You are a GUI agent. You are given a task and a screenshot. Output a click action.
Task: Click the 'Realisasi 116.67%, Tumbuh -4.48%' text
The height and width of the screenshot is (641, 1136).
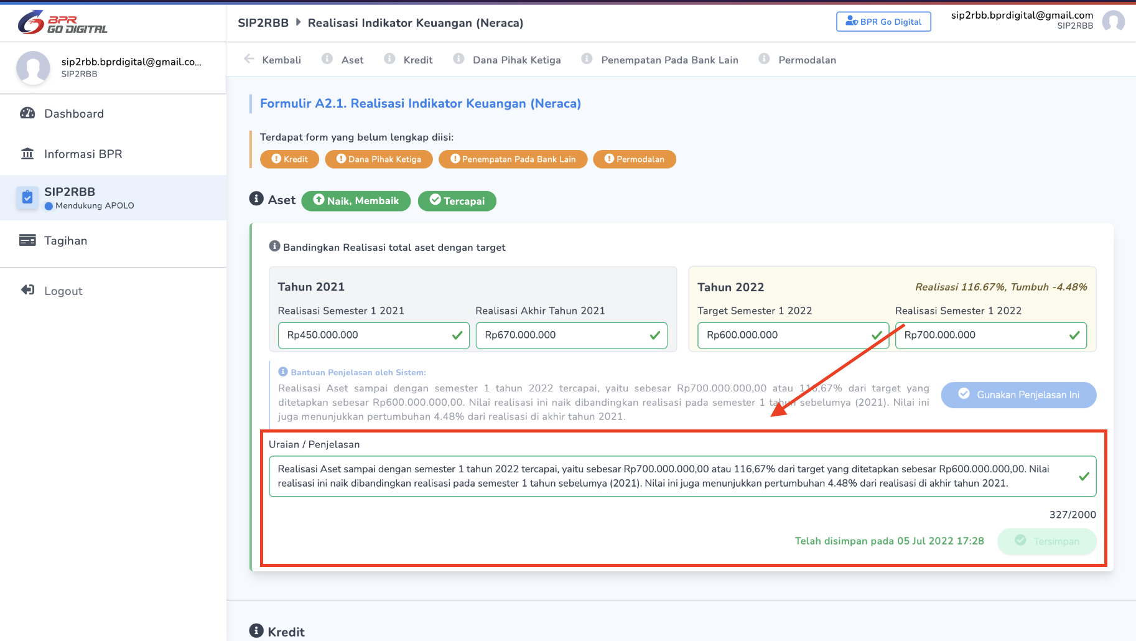click(1001, 287)
